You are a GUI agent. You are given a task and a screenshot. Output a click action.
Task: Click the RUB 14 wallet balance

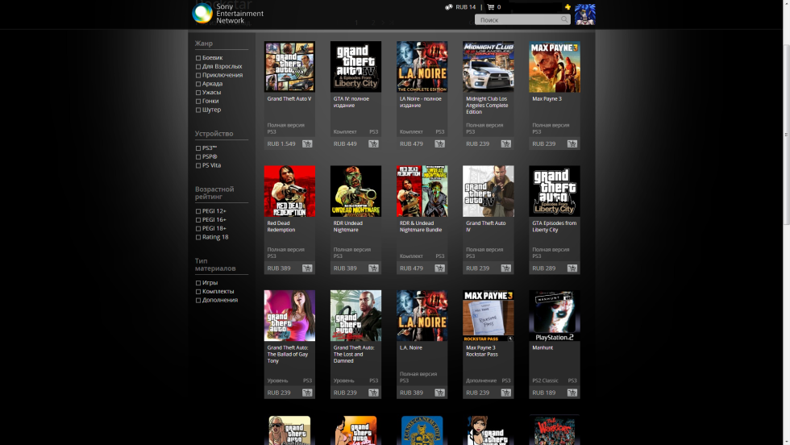click(465, 7)
